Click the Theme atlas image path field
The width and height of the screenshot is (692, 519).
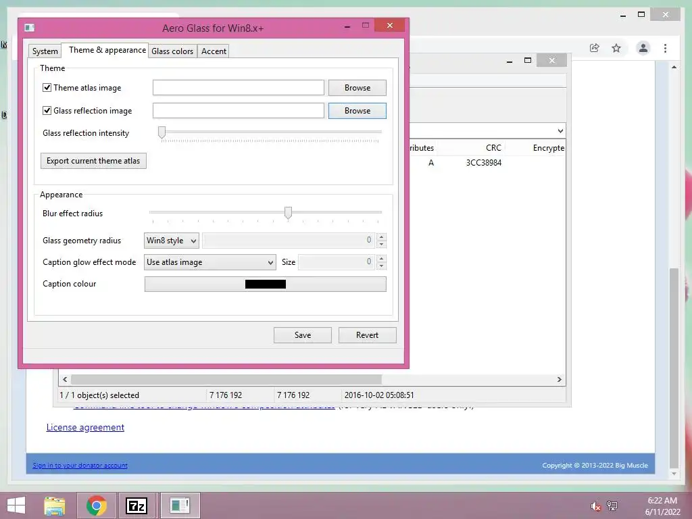(x=239, y=87)
